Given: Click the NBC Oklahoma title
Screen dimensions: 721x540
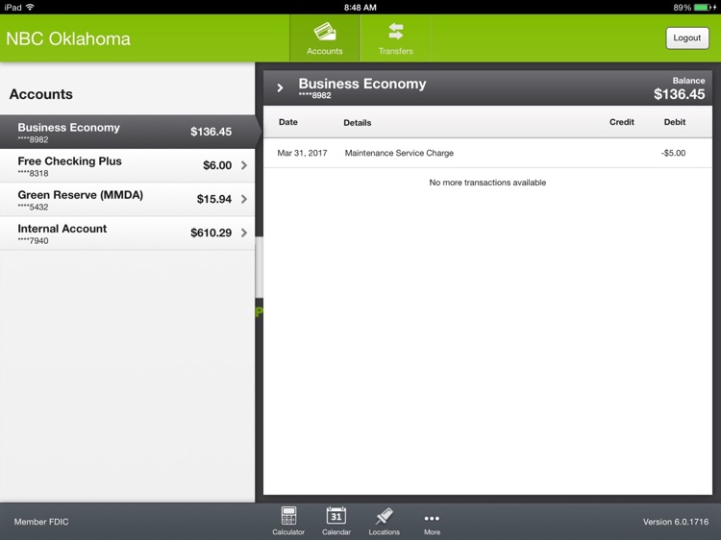Looking at the screenshot, I should tap(68, 38).
